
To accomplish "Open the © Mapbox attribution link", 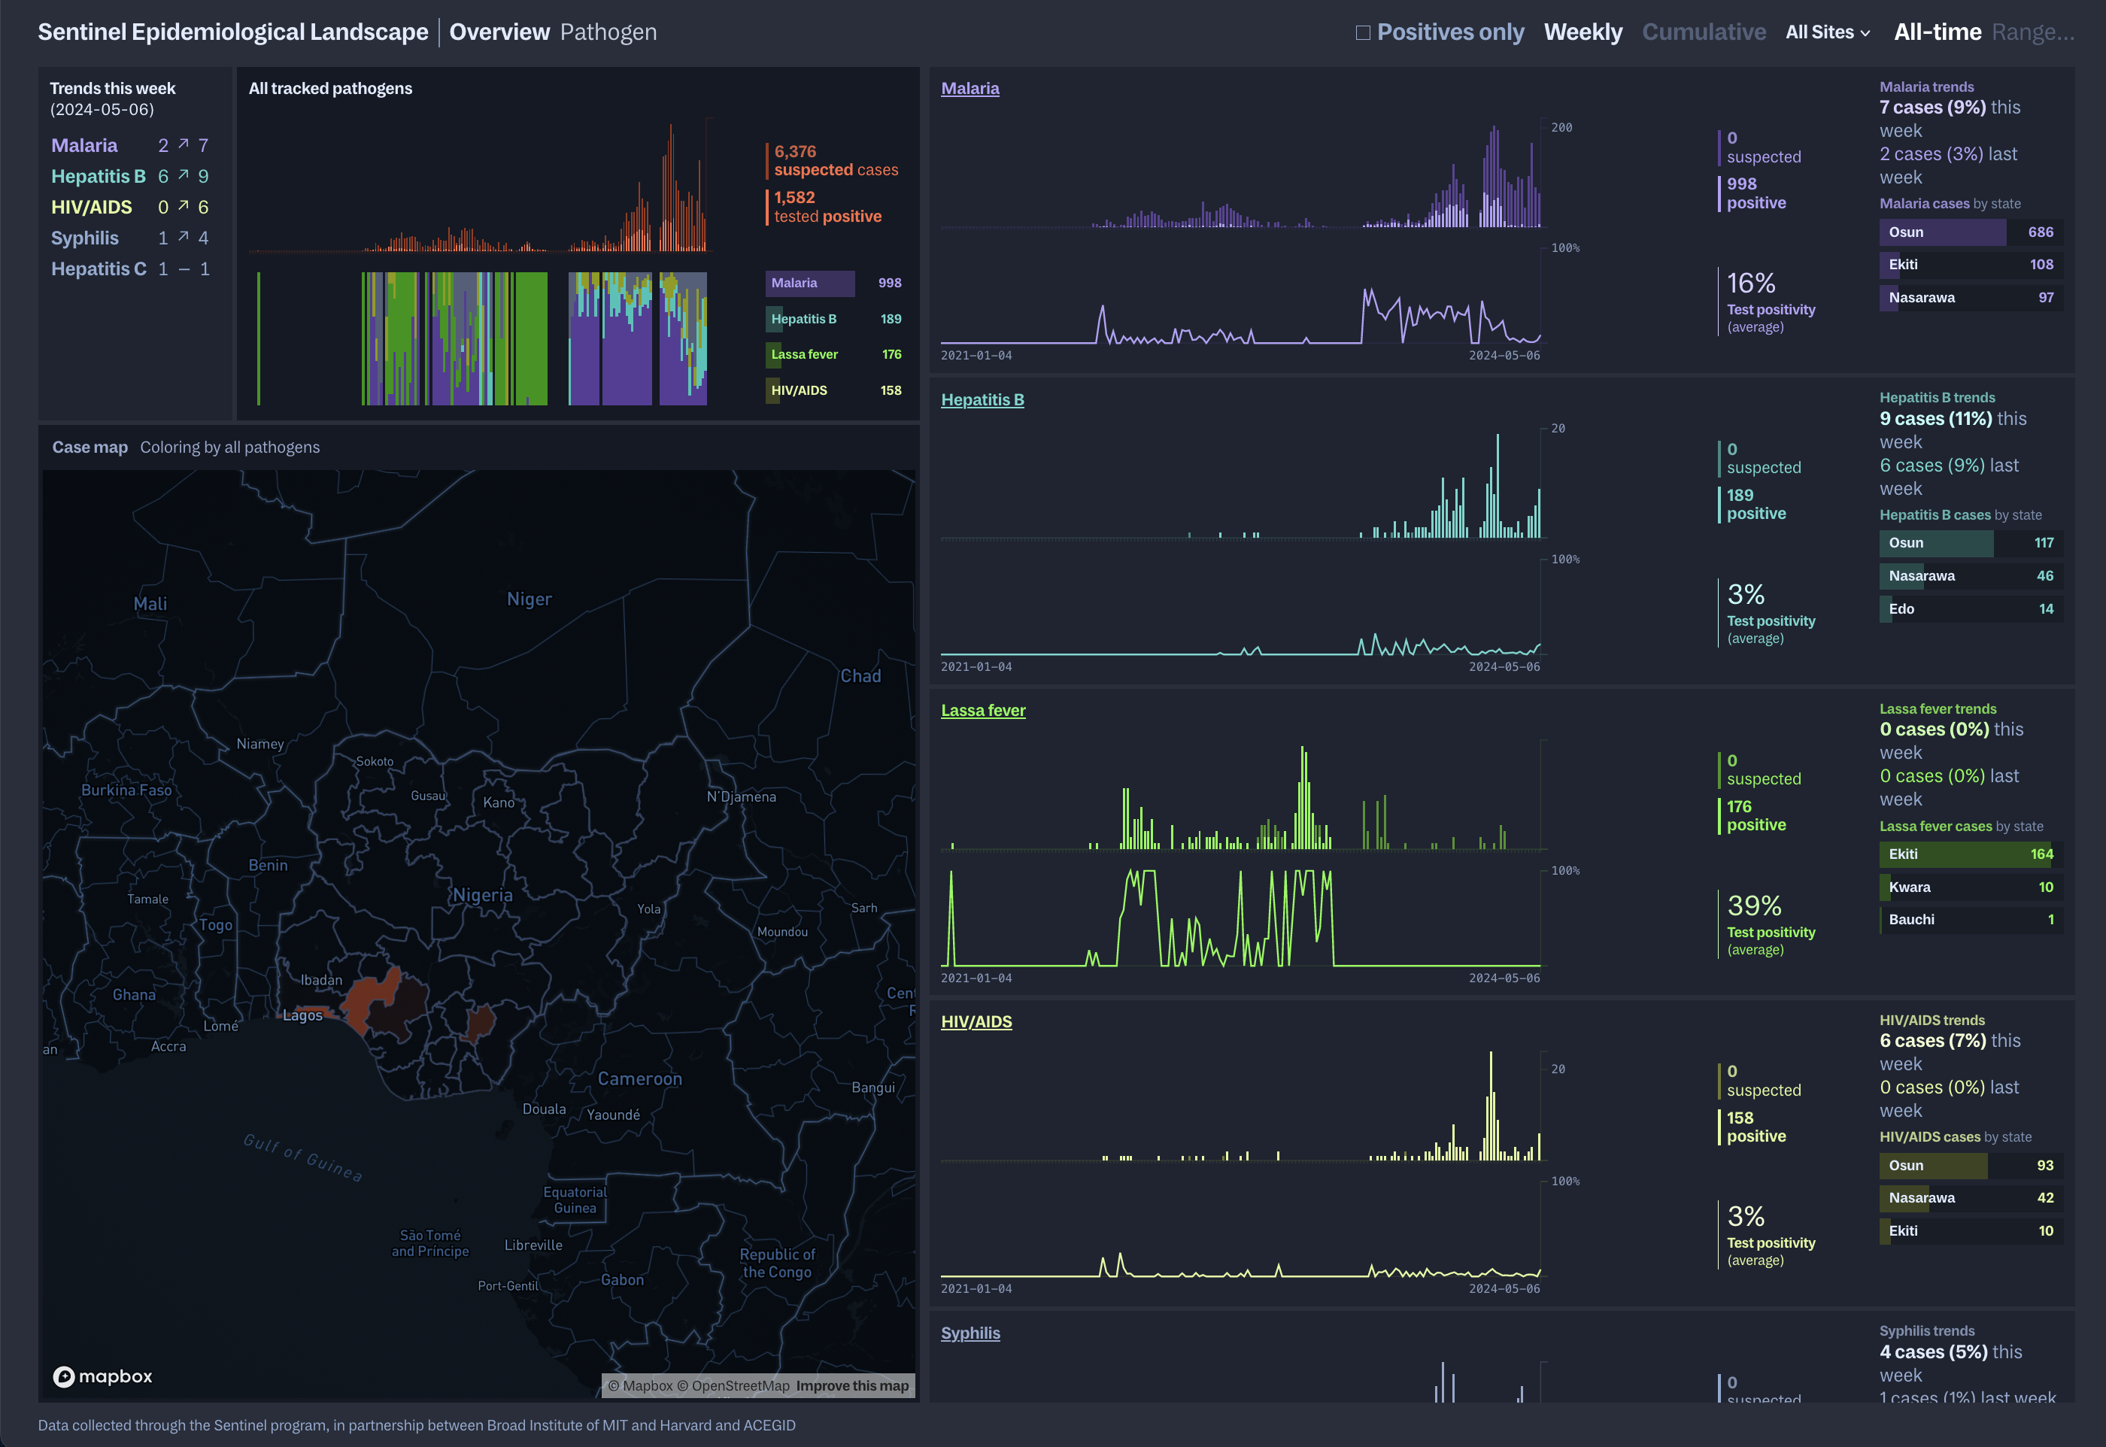I will tap(641, 1385).
